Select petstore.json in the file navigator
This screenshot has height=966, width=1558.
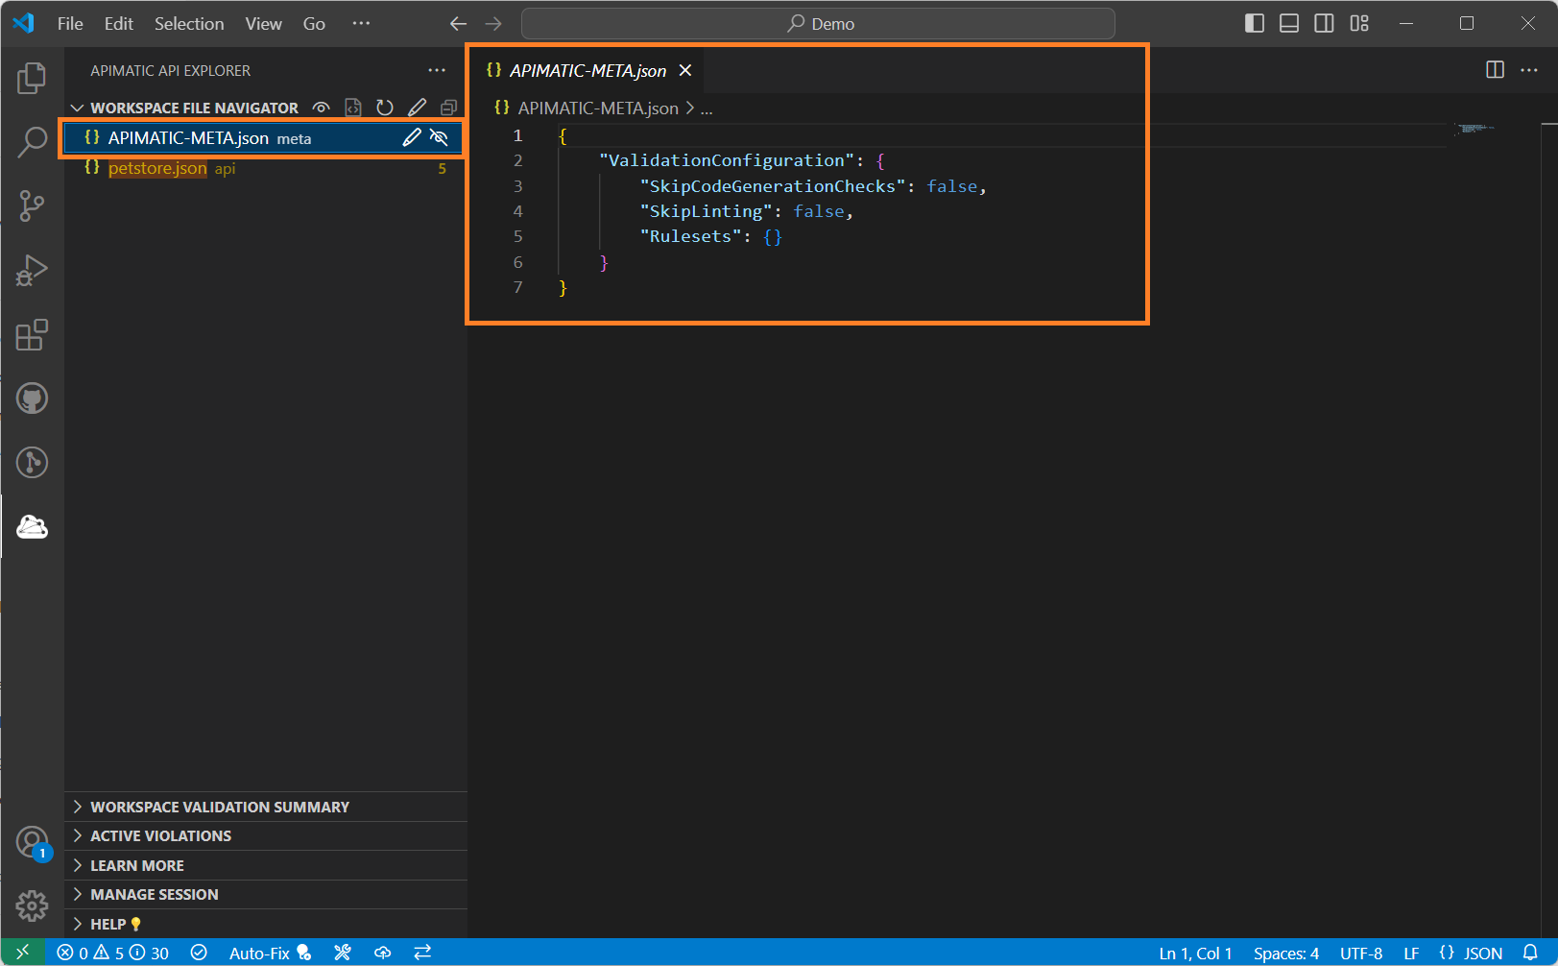pos(266,168)
